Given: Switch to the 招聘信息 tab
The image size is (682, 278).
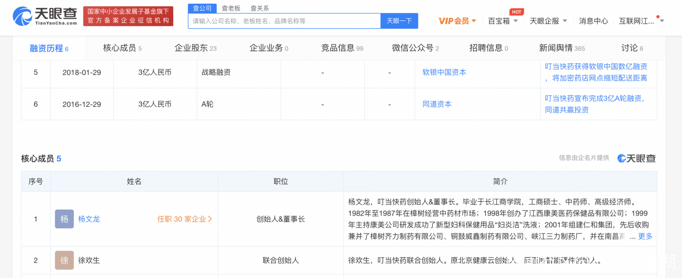Looking at the screenshot, I should pyautogui.click(x=488, y=48).
